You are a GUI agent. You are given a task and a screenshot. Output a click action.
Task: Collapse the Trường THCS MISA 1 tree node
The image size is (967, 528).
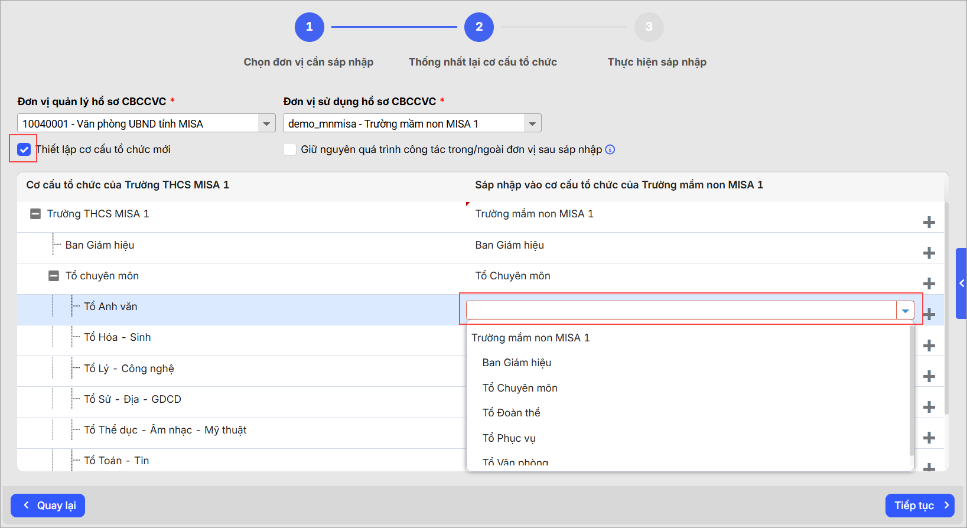35,214
